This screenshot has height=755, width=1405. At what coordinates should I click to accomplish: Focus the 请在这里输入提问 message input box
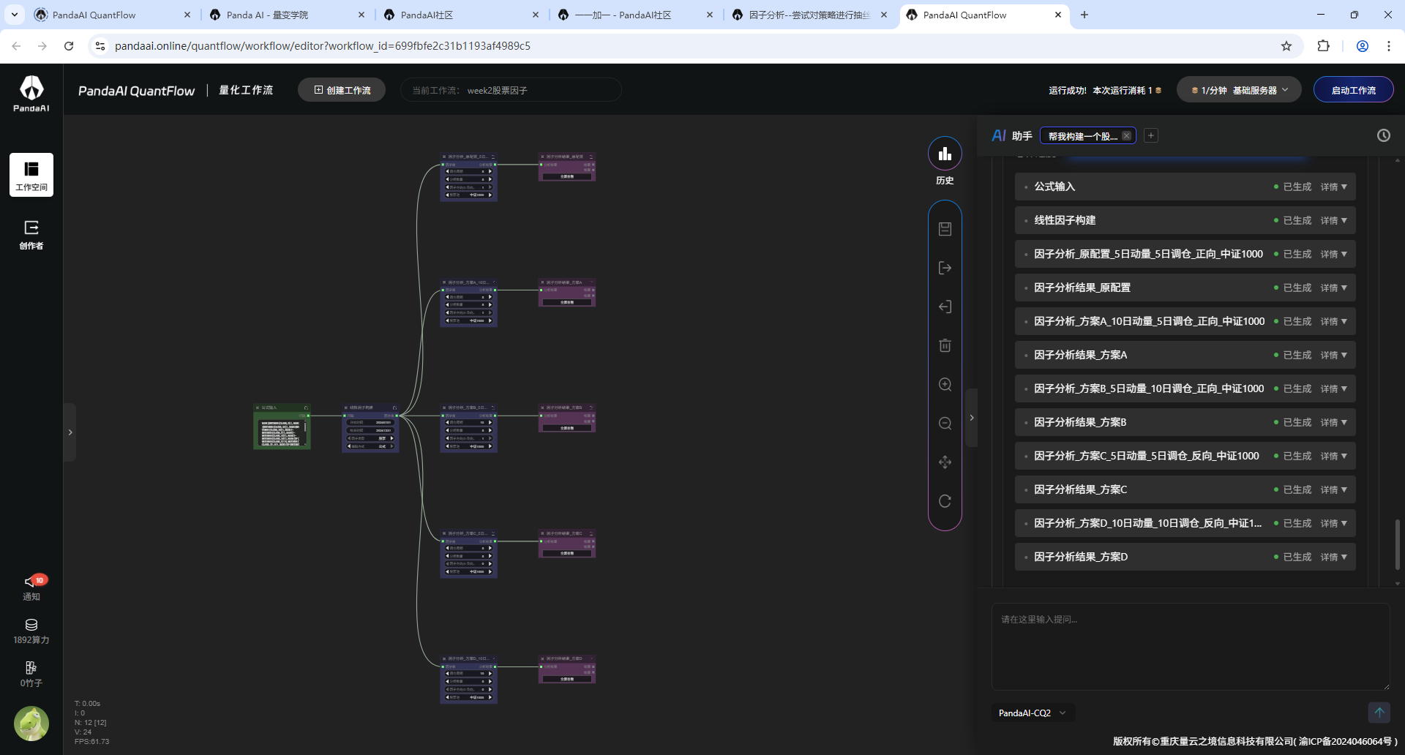[1190, 646]
